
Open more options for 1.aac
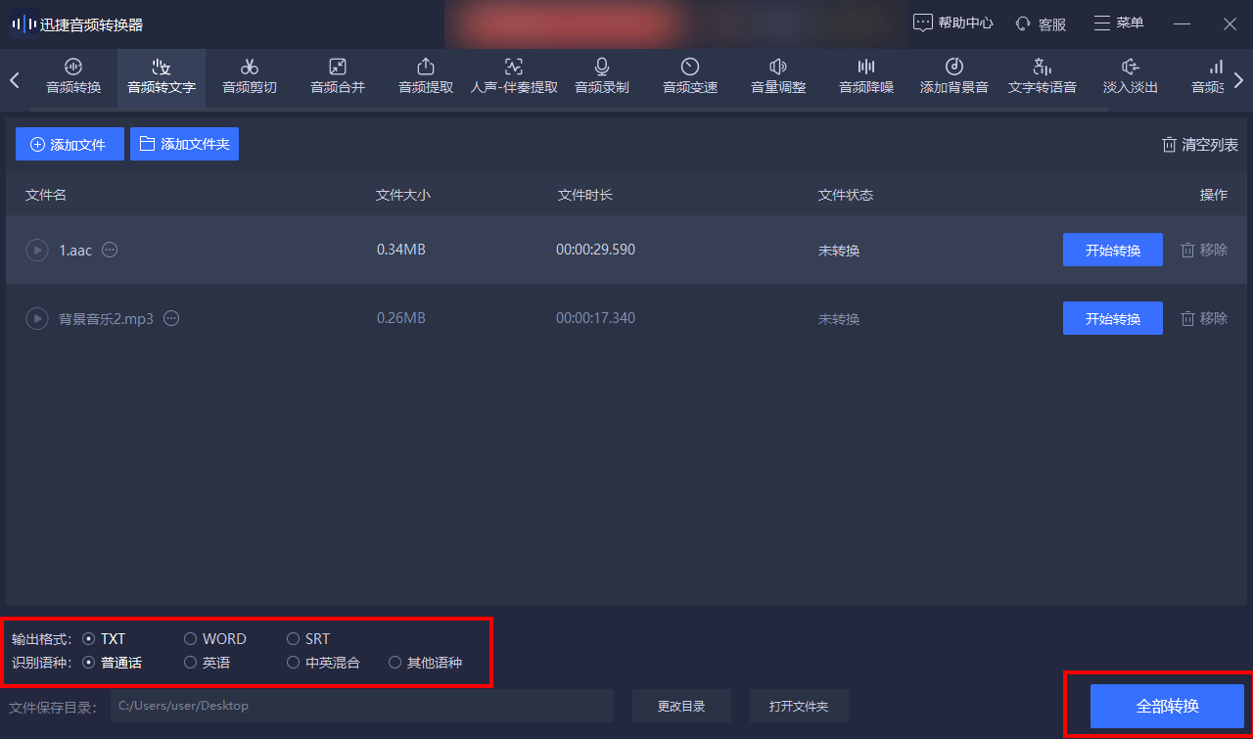point(110,250)
